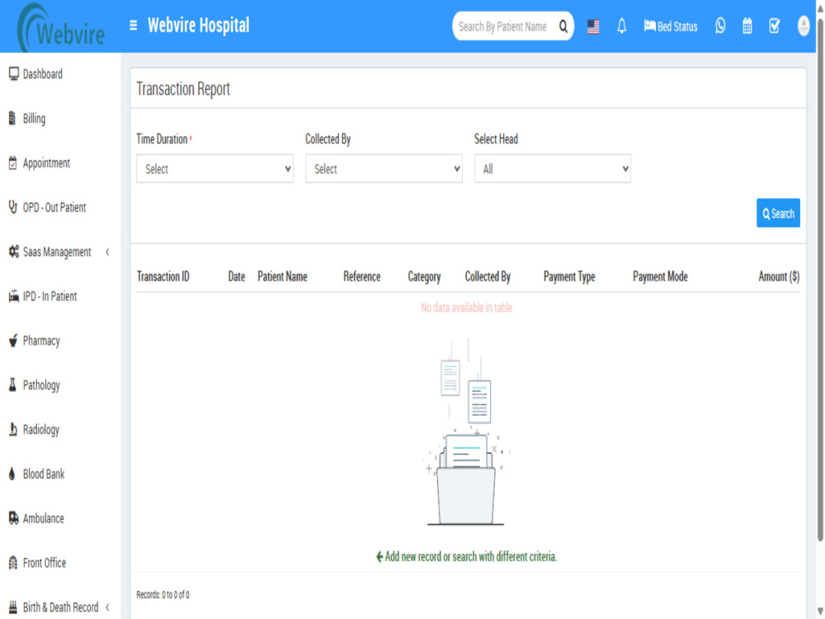Expand the Birth & Death Record chevron
825x619 pixels.
(107, 607)
